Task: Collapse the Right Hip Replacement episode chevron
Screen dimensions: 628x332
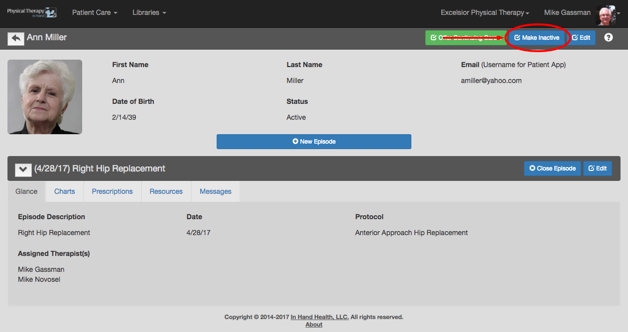Action: [x=23, y=169]
